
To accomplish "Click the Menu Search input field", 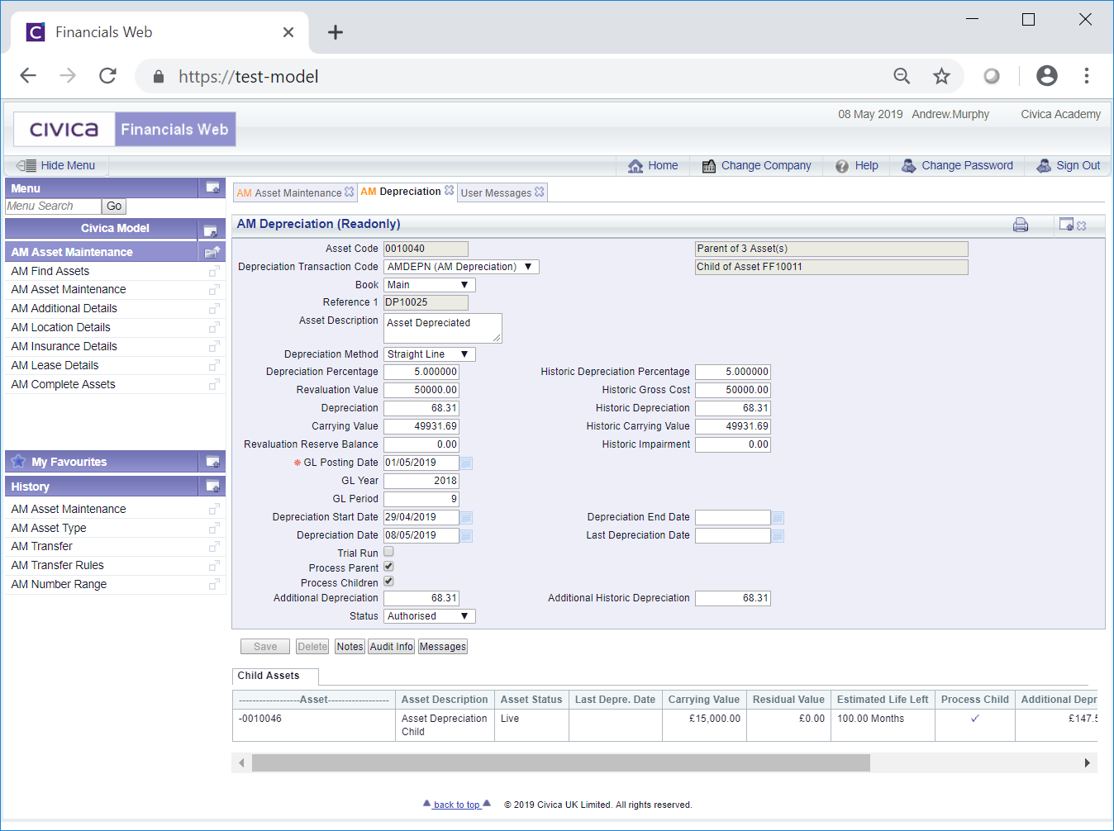I will coord(54,207).
